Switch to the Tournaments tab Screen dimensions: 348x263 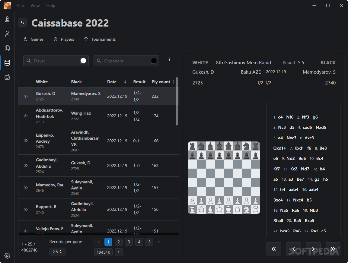click(x=100, y=40)
